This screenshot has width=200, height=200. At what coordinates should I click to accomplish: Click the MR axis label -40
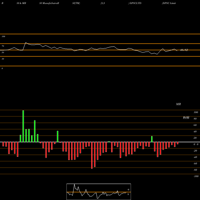point(195,157)
